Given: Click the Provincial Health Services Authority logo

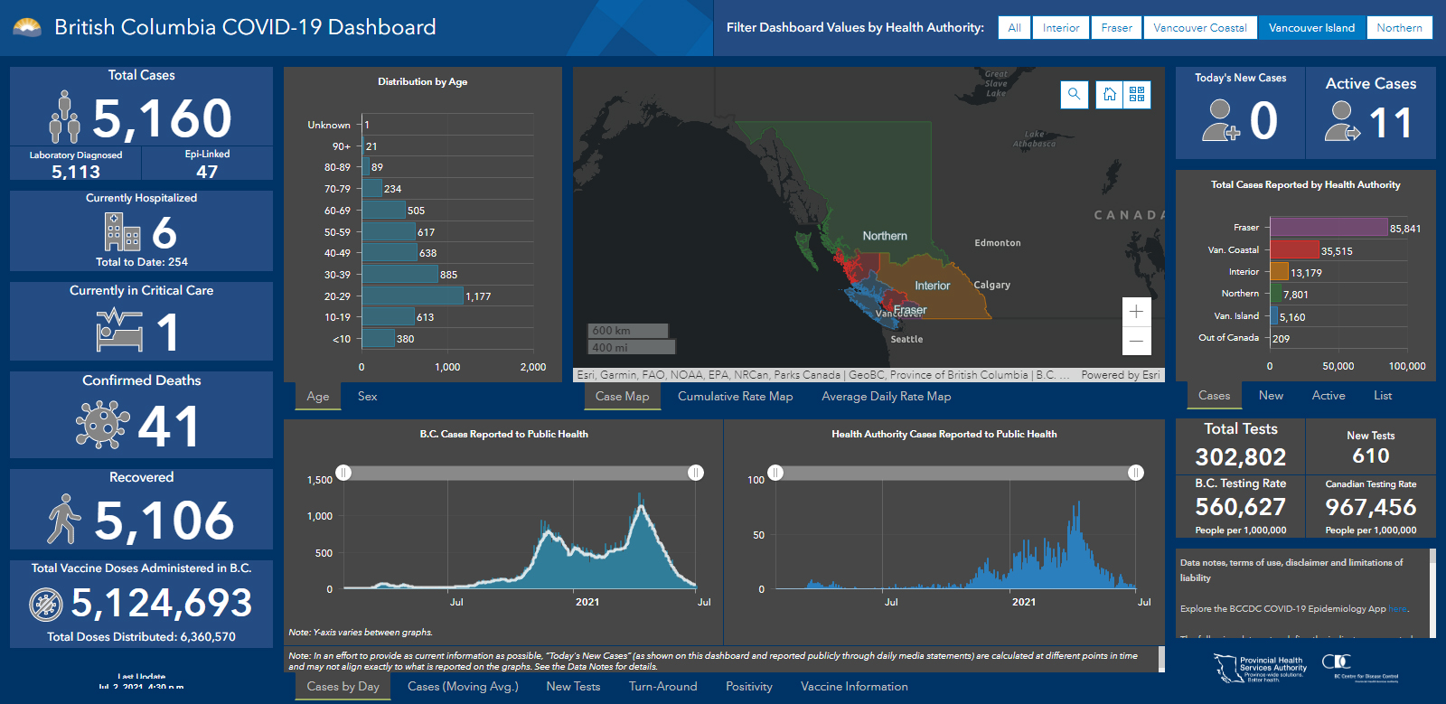Looking at the screenshot, I should click(x=1260, y=668).
